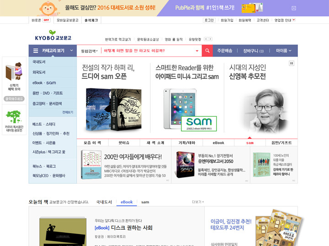
Task: Open 신상품 · 정기인하 · 추천 menu item
Action: [51, 133]
